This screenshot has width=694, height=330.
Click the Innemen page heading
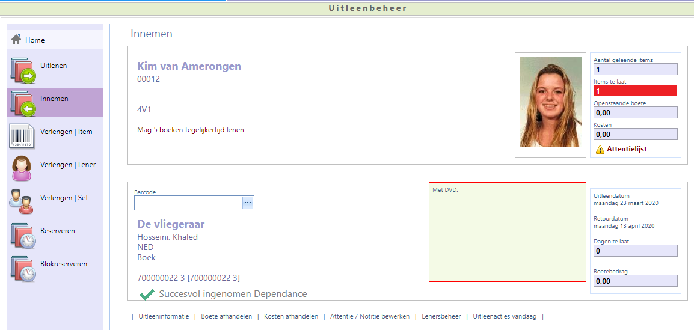point(152,34)
